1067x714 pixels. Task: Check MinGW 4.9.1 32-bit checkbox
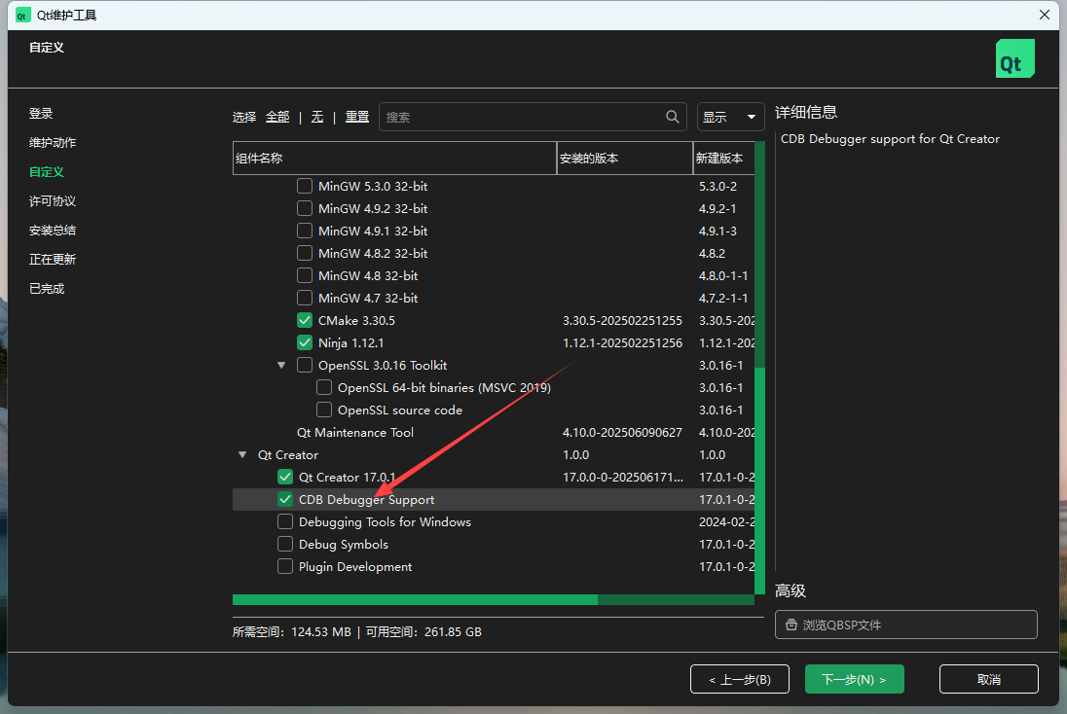(305, 231)
